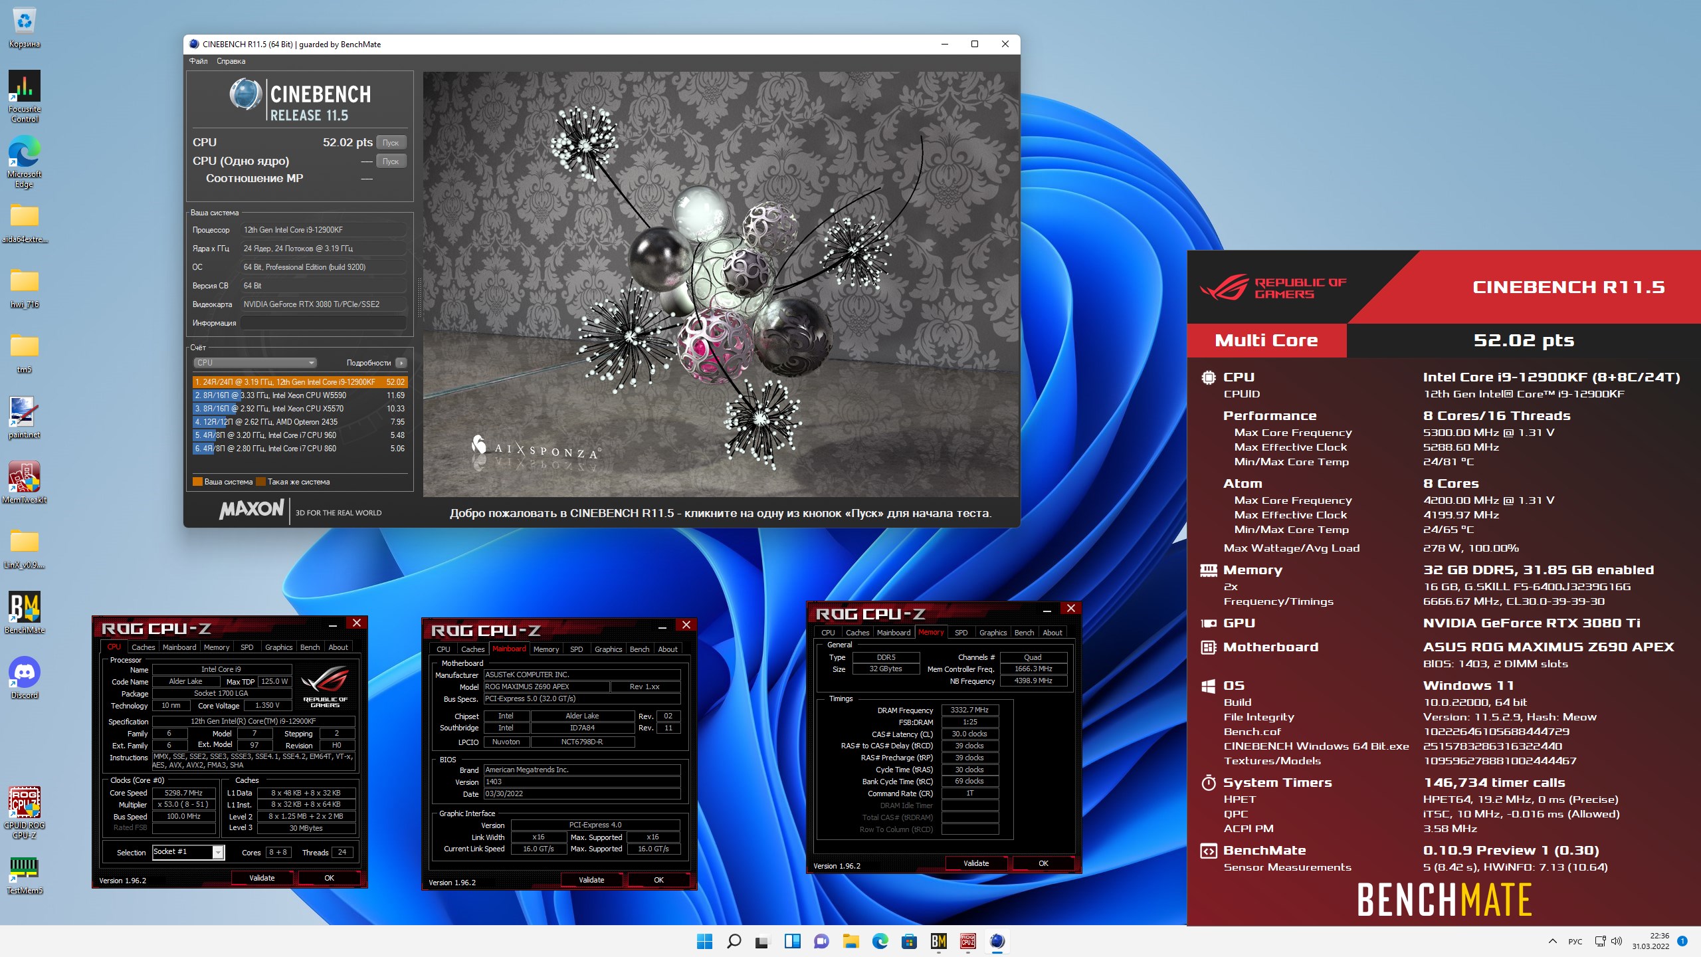Switch to Graphics tab in middle CPU-Z

pyautogui.click(x=608, y=649)
